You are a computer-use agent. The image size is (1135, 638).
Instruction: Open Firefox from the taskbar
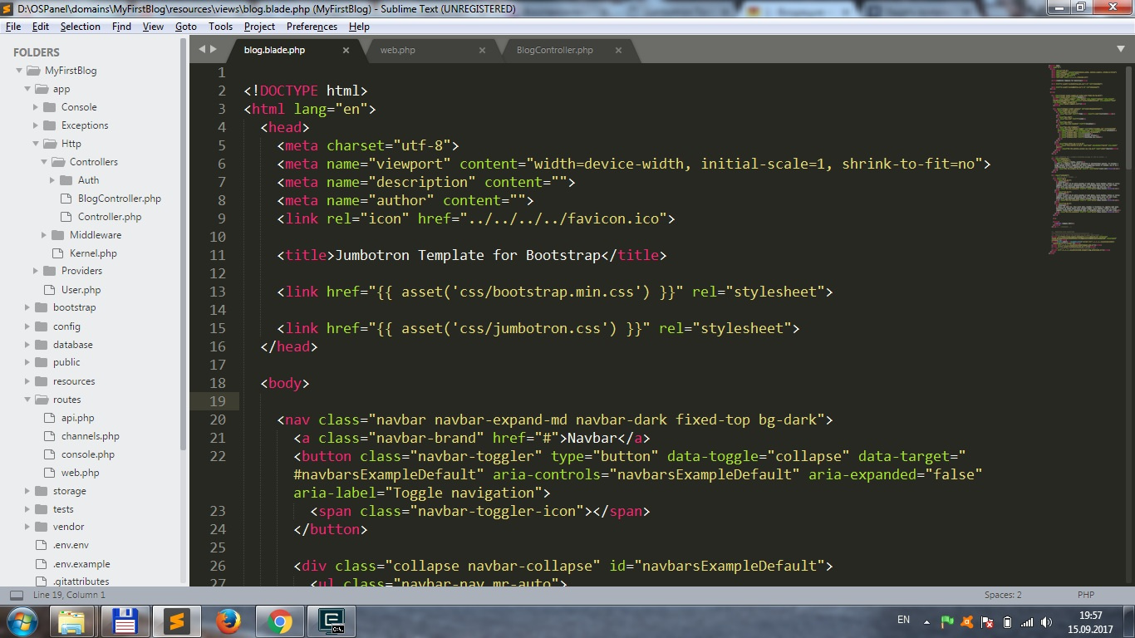pos(228,621)
